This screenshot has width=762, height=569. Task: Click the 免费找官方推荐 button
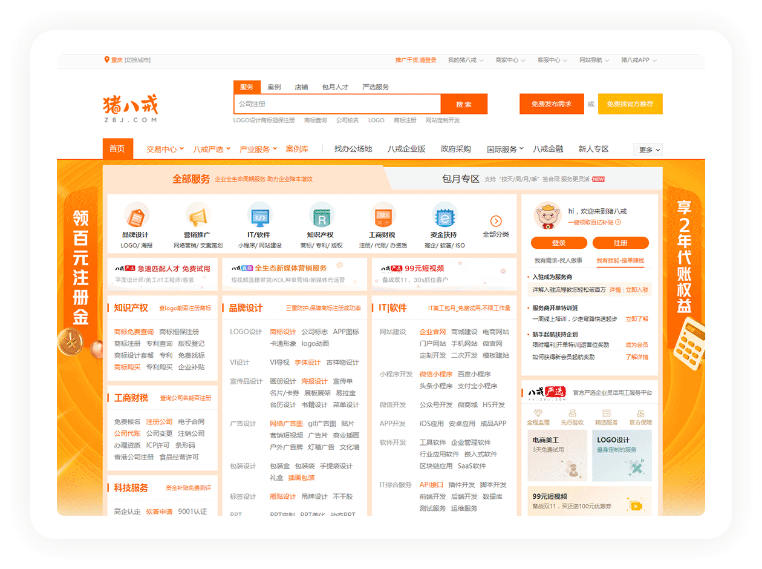click(x=630, y=104)
